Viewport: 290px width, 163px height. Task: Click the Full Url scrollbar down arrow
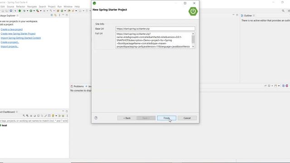click(193, 47)
